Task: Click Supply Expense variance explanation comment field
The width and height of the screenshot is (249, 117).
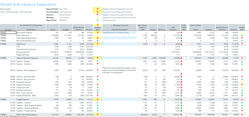Action: tap(119, 99)
